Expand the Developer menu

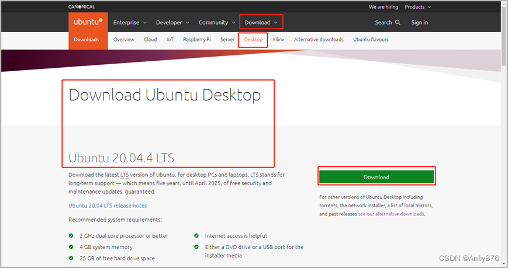[172, 22]
